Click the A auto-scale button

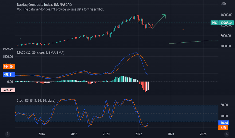[227, 134]
